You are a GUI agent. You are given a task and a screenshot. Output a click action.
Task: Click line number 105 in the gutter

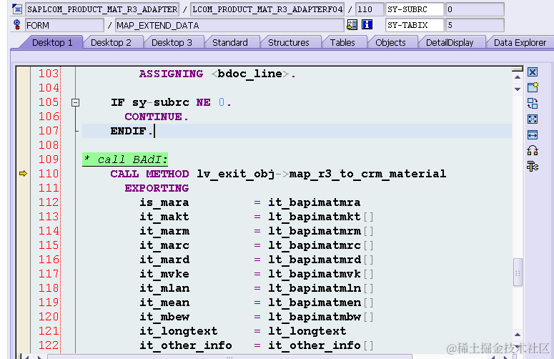point(49,102)
